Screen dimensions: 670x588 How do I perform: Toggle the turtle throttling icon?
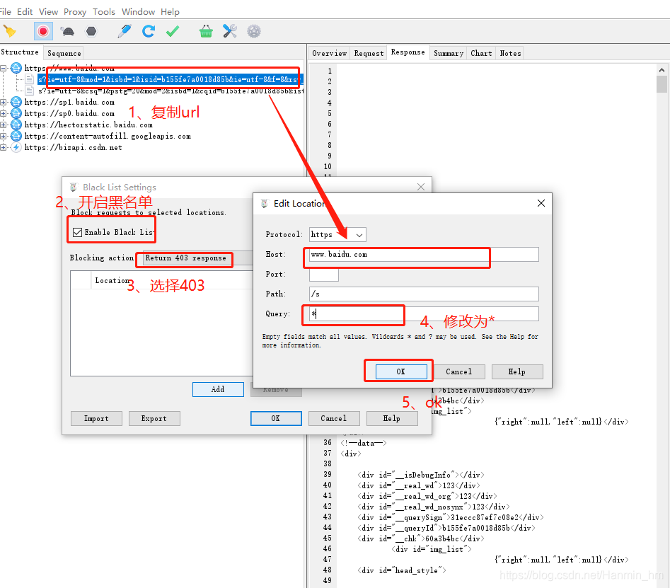(x=67, y=31)
